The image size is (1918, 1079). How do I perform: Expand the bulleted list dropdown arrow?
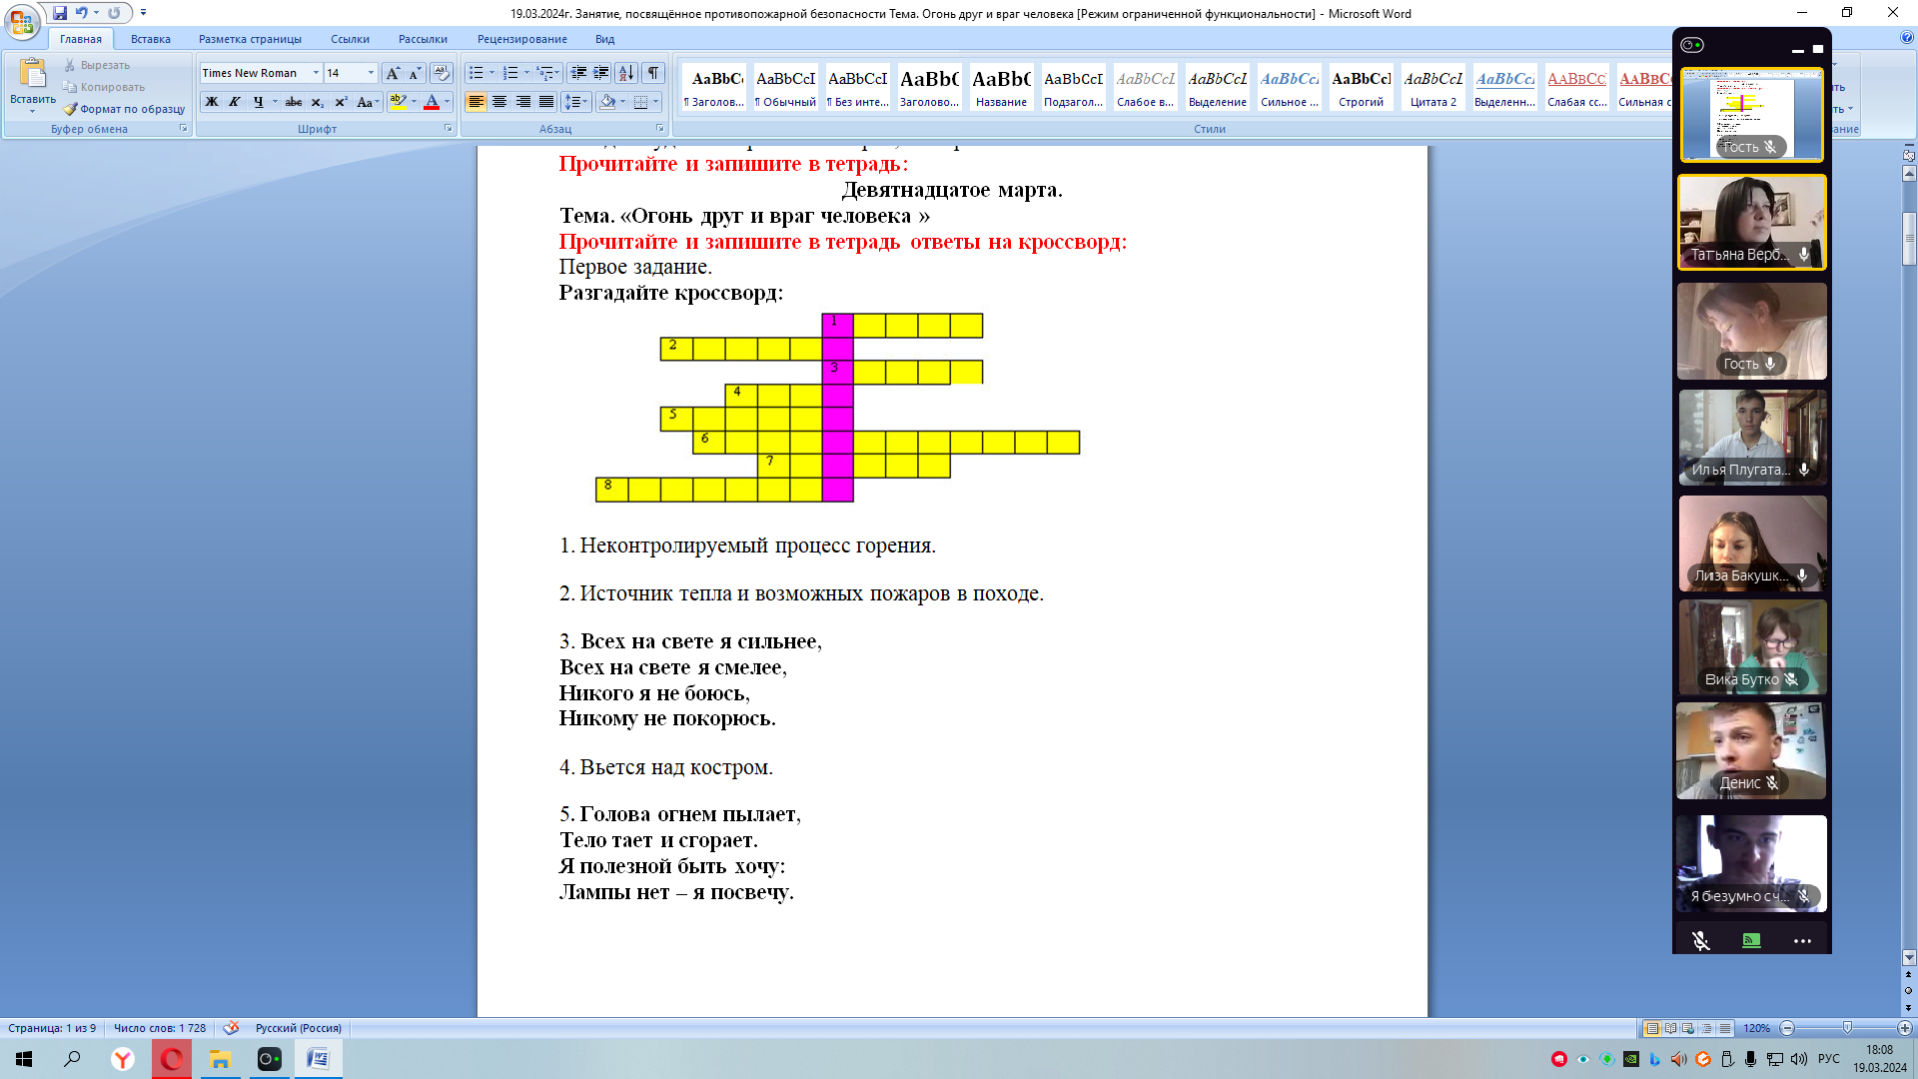[492, 73]
